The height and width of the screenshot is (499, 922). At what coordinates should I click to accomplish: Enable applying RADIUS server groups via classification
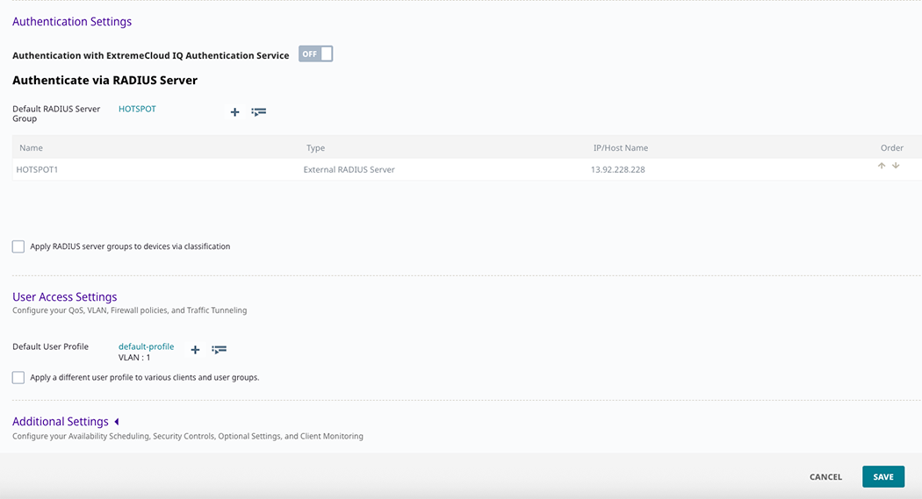coord(18,247)
